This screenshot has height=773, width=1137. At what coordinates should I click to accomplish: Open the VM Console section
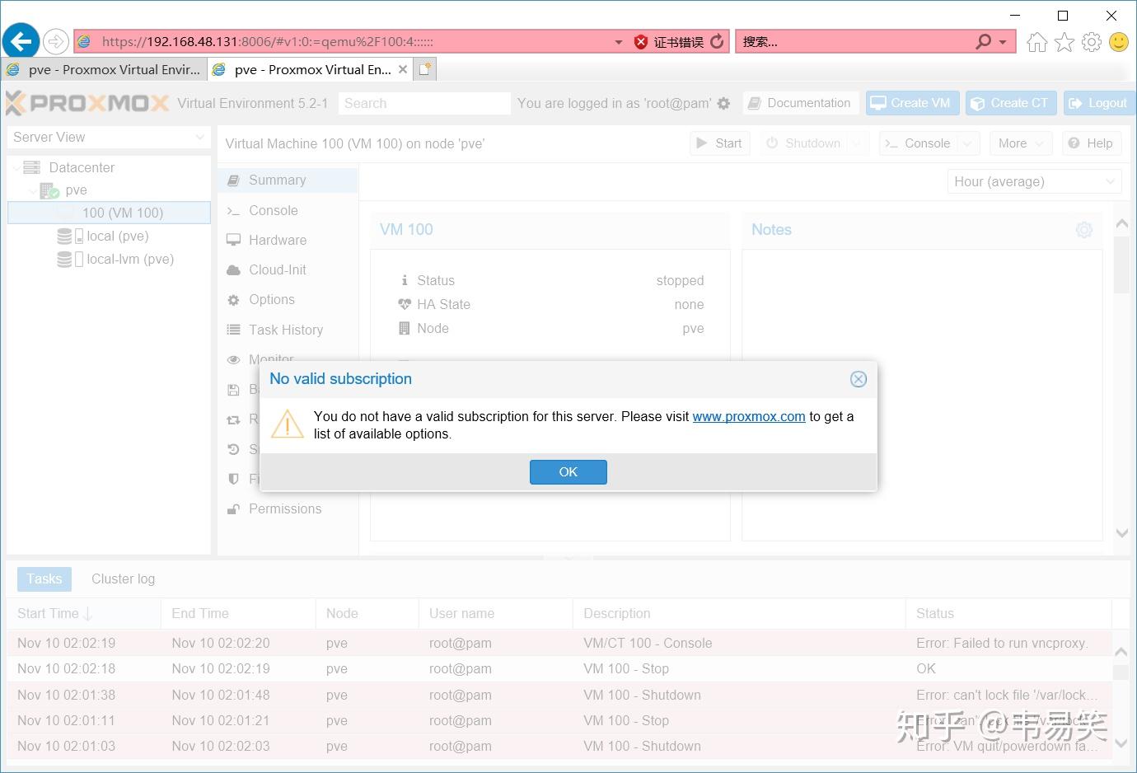click(x=288, y=211)
